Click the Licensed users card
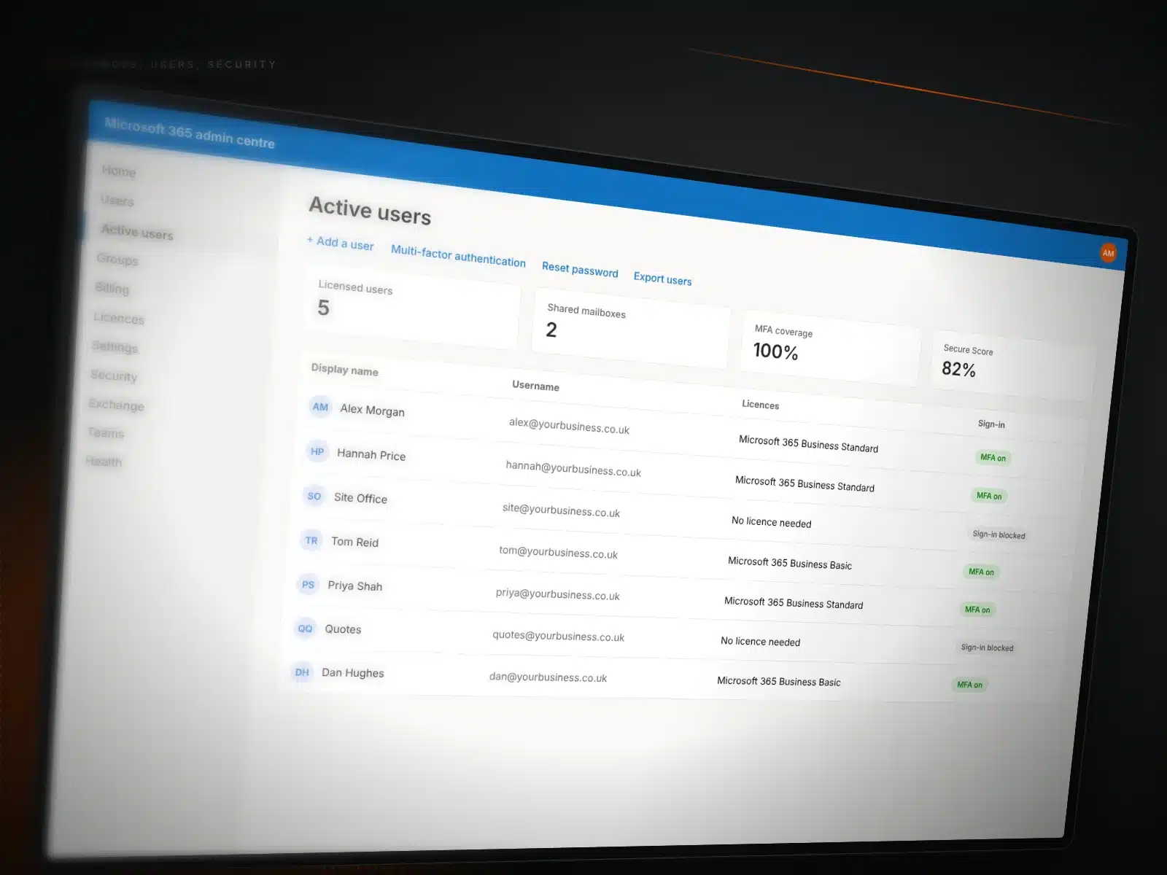 [412, 306]
